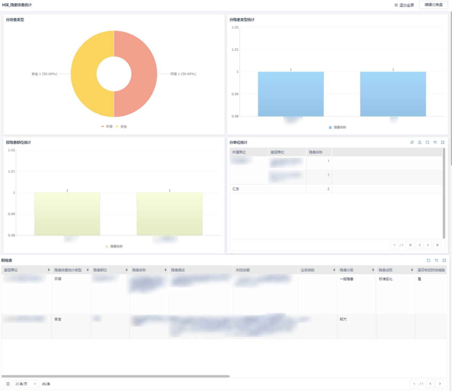Click the sort icon in 明细表 toolbar
Screen dimensions: 452x391
tap(436, 260)
